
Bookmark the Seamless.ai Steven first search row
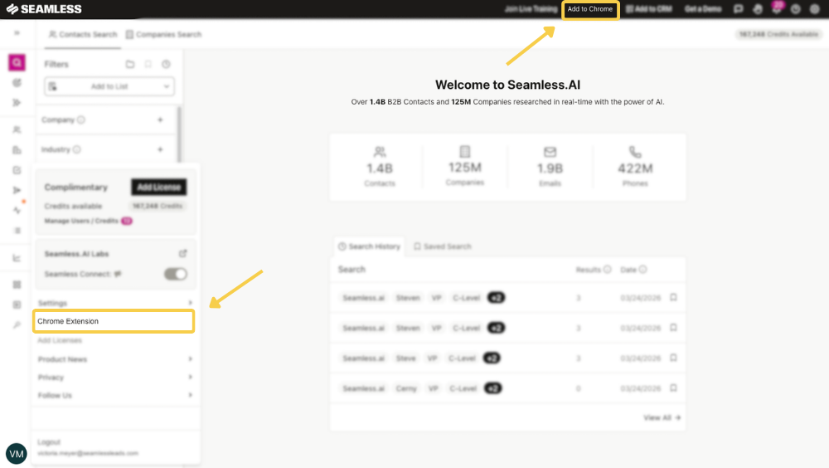(673, 298)
